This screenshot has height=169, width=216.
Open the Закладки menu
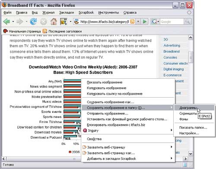[x=67, y=13]
